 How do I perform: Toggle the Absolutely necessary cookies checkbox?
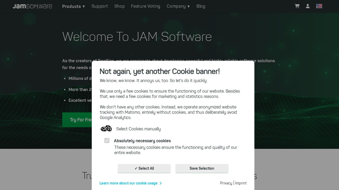[107, 141]
